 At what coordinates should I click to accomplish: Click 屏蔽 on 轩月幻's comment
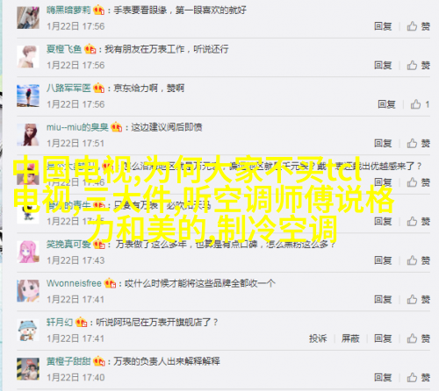(350, 338)
